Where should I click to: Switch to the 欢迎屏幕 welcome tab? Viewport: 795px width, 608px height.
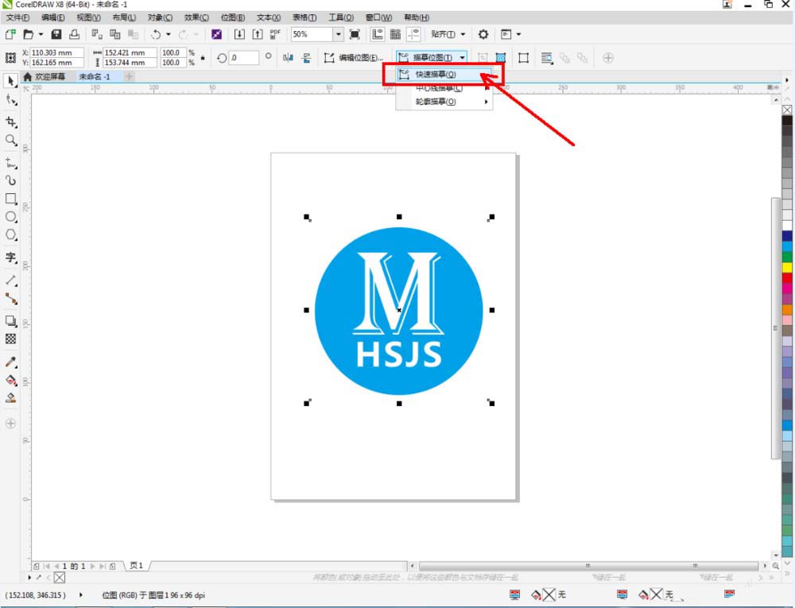tap(45, 76)
